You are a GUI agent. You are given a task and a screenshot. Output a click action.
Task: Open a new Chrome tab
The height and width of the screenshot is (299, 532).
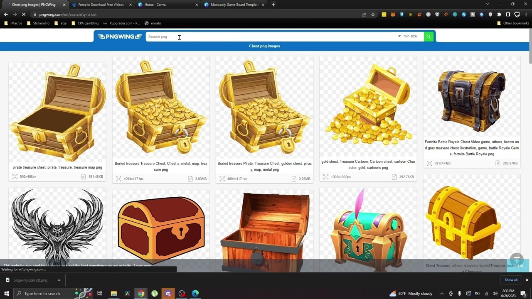(273, 5)
